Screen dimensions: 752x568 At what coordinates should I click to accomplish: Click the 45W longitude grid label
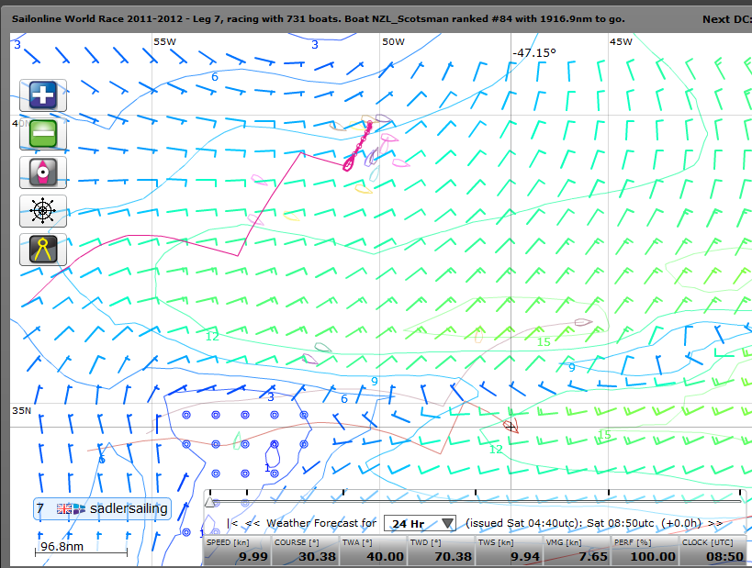[621, 41]
